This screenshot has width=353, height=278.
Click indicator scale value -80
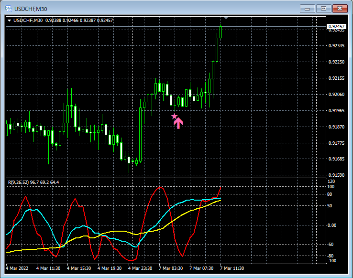point(330,256)
